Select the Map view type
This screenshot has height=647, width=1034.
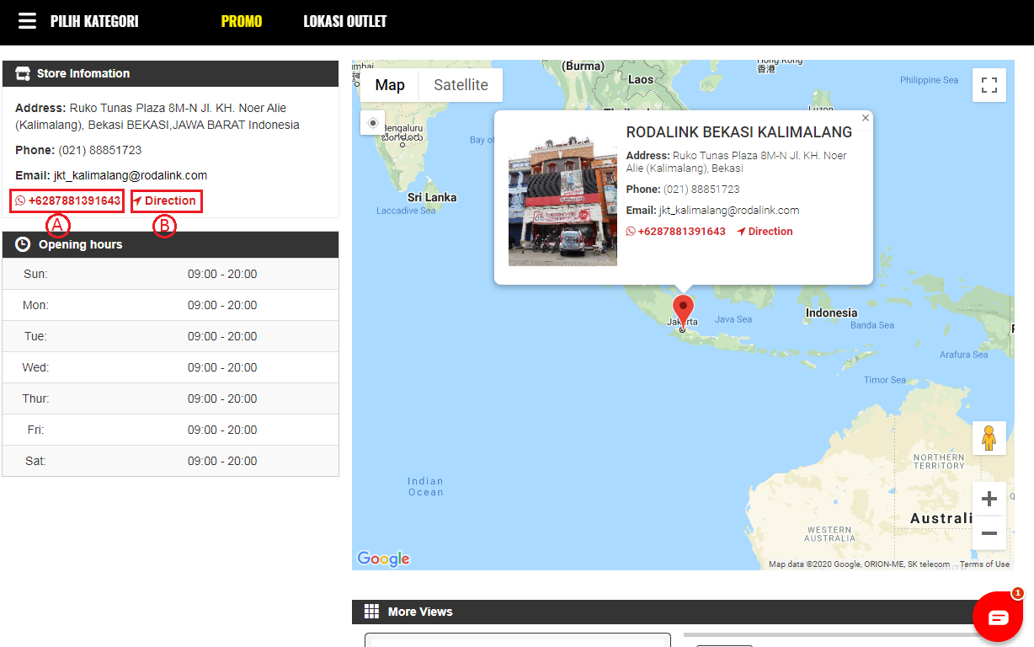pyautogui.click(x=390, y=85)
